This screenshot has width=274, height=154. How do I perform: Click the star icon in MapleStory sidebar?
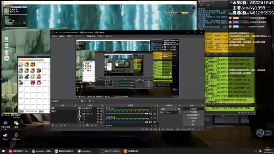[7, 52]
